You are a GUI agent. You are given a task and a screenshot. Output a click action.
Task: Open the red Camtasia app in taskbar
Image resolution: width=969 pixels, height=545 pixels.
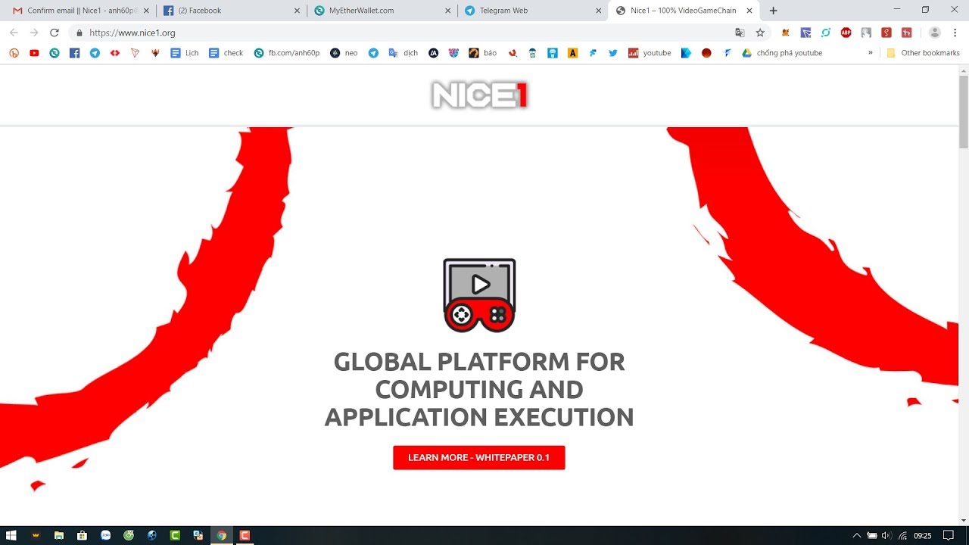245,535
